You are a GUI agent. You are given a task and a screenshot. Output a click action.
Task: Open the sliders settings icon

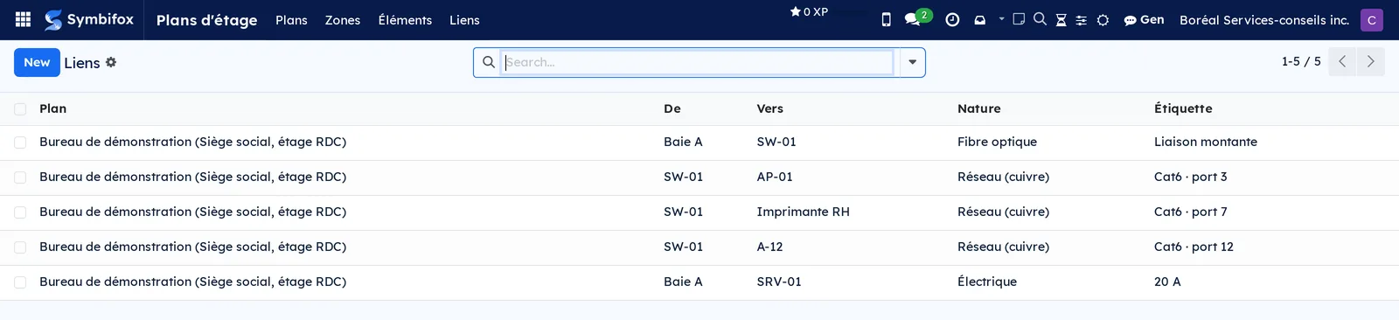(1082, 20)
